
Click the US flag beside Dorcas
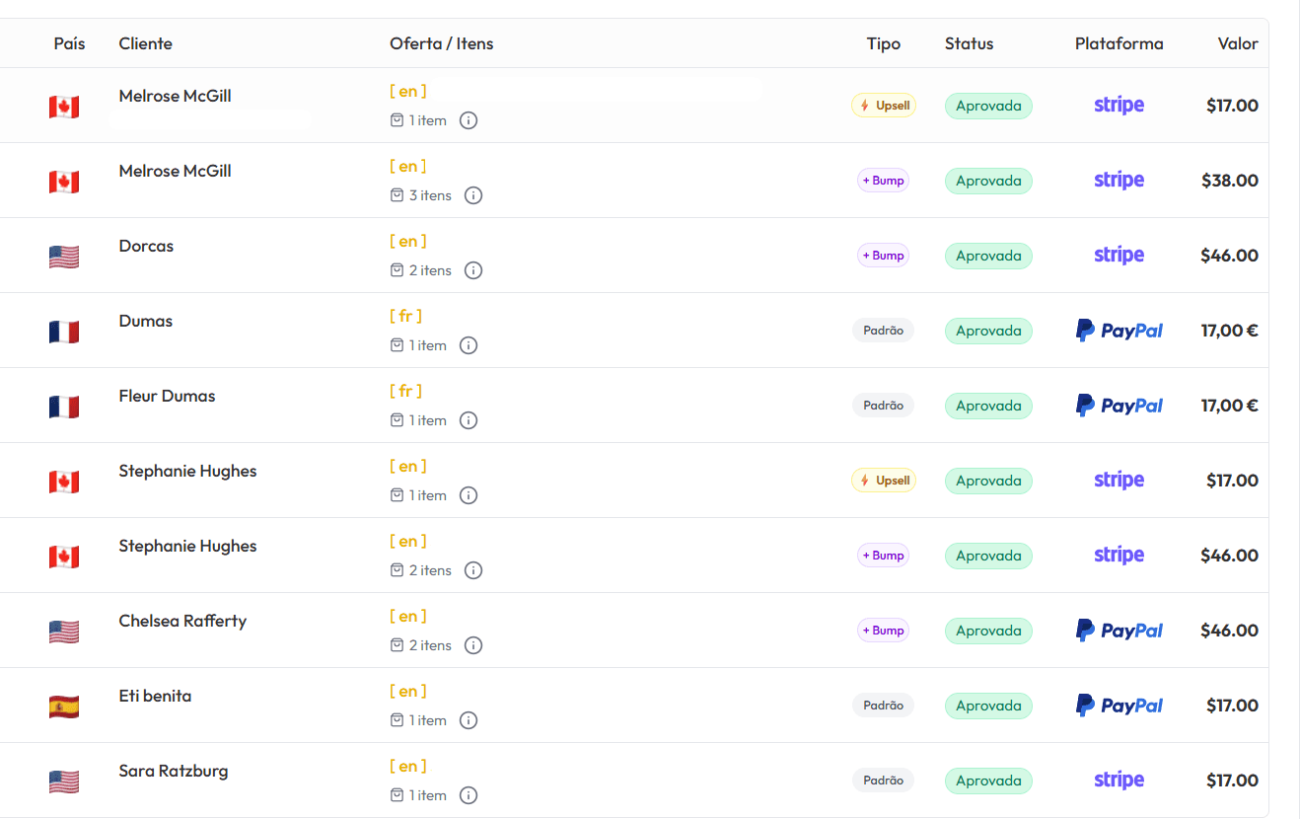pyautogui.click(x=63, y=256)
